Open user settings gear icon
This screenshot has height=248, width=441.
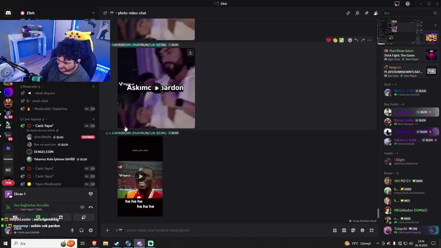point(91,230)
